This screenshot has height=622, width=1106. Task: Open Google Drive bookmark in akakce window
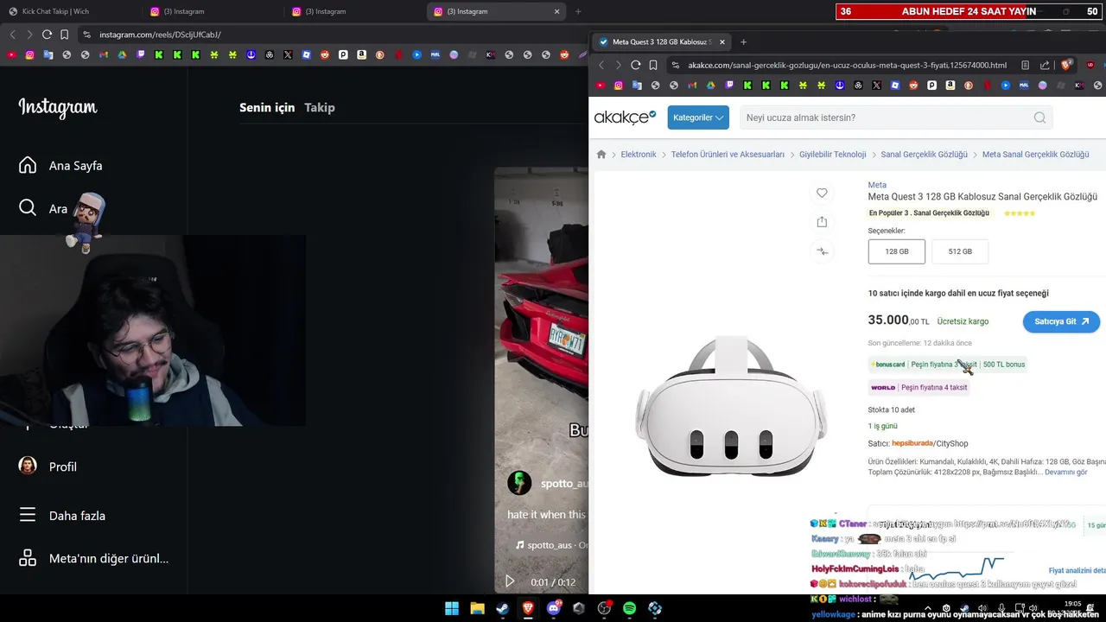710,86
